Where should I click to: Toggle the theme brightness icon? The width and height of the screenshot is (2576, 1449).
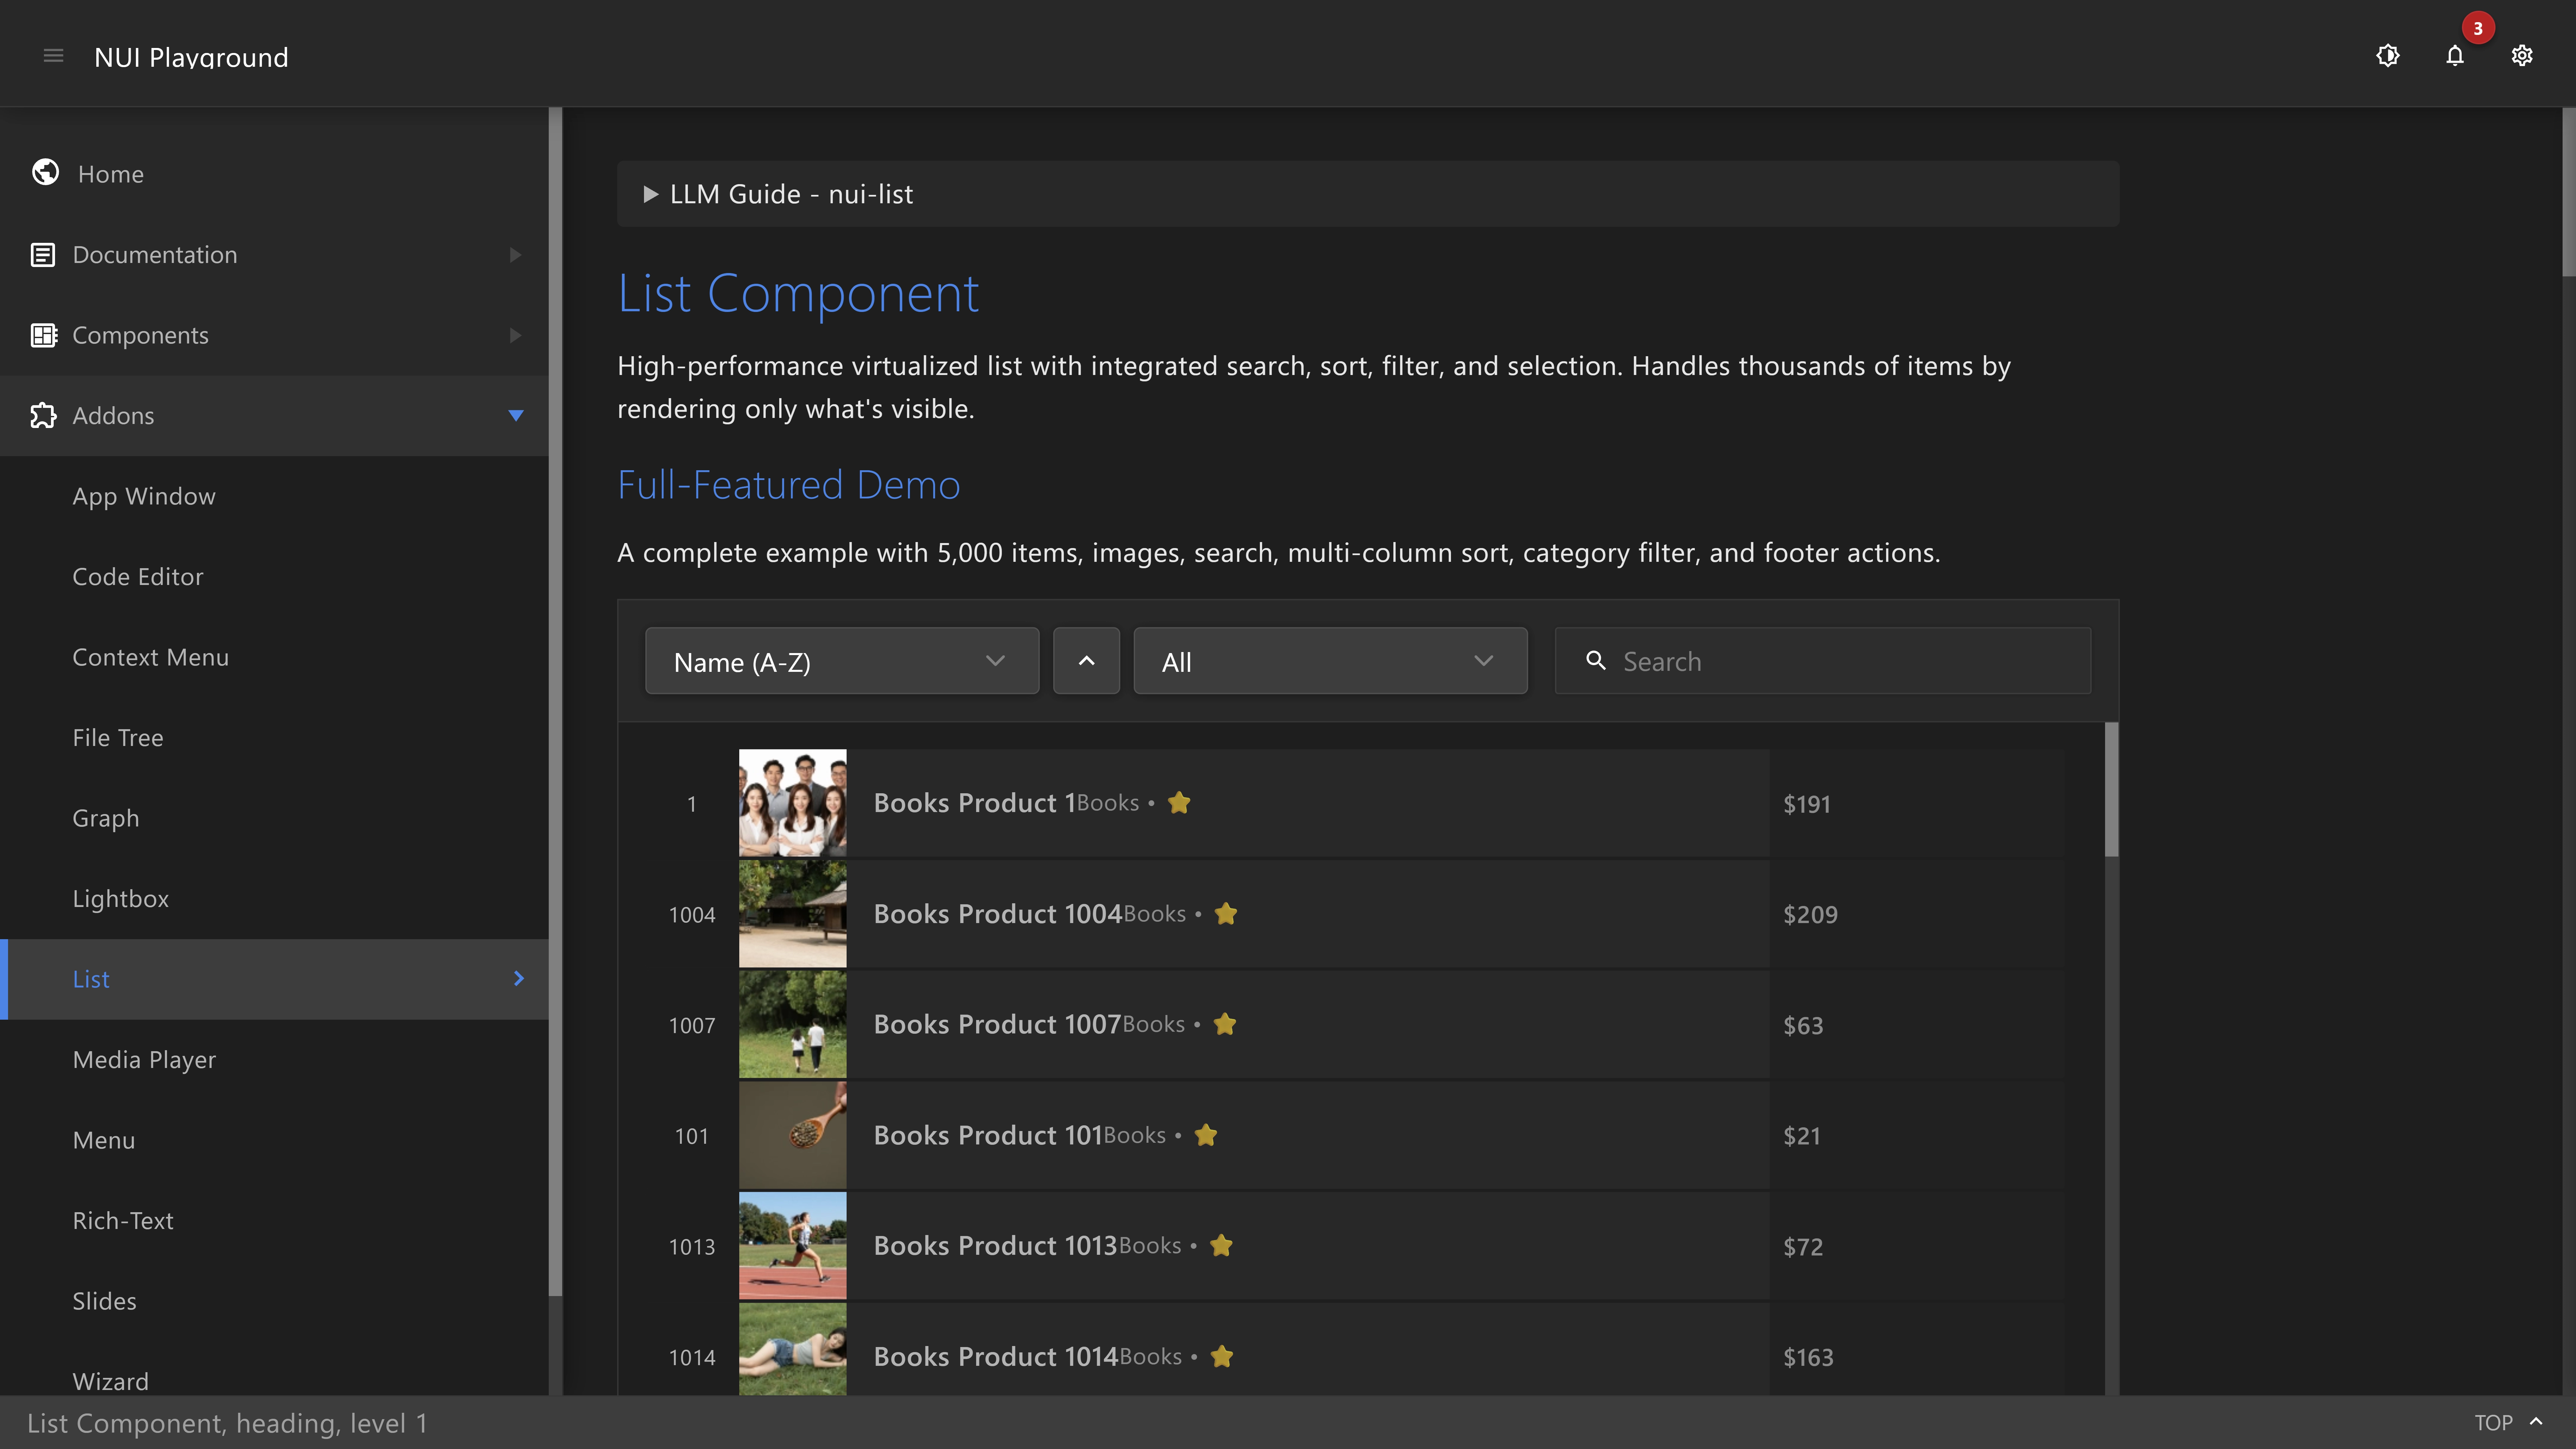[2388, 56]
